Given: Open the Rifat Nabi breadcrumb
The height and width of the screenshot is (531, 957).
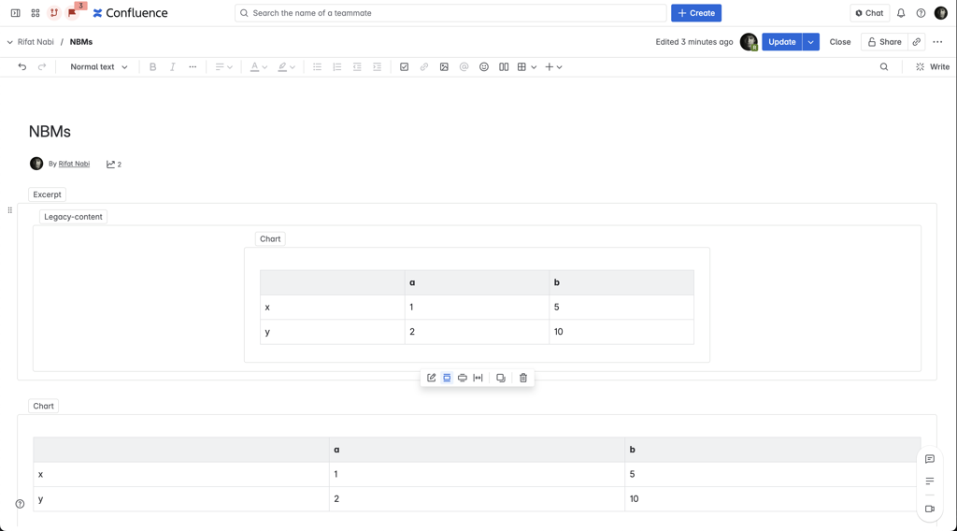Looking at the screenshot, I should [x=36, y=42].
